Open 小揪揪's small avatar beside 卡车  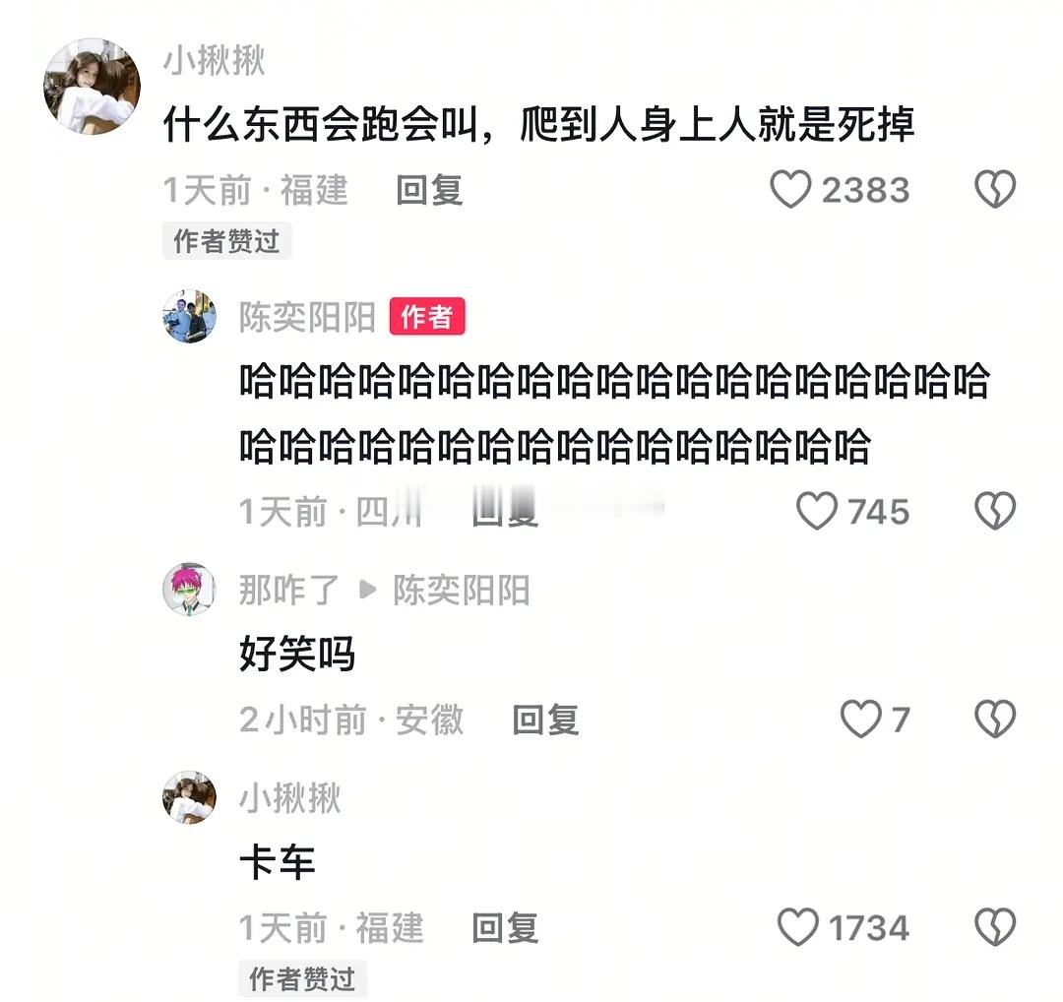click(x=190, y=796)
